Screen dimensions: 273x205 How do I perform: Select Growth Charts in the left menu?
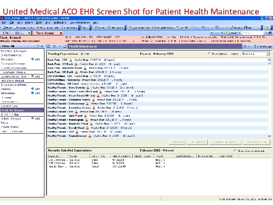point(9,106)
